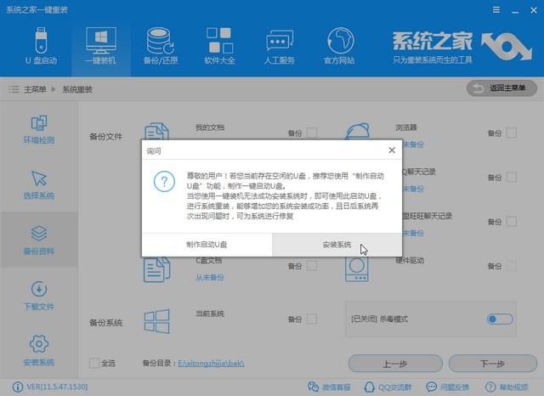Click the 浏览器 browser icon
The width and height of the screenshot is (544, 396).
pos(357,132)
